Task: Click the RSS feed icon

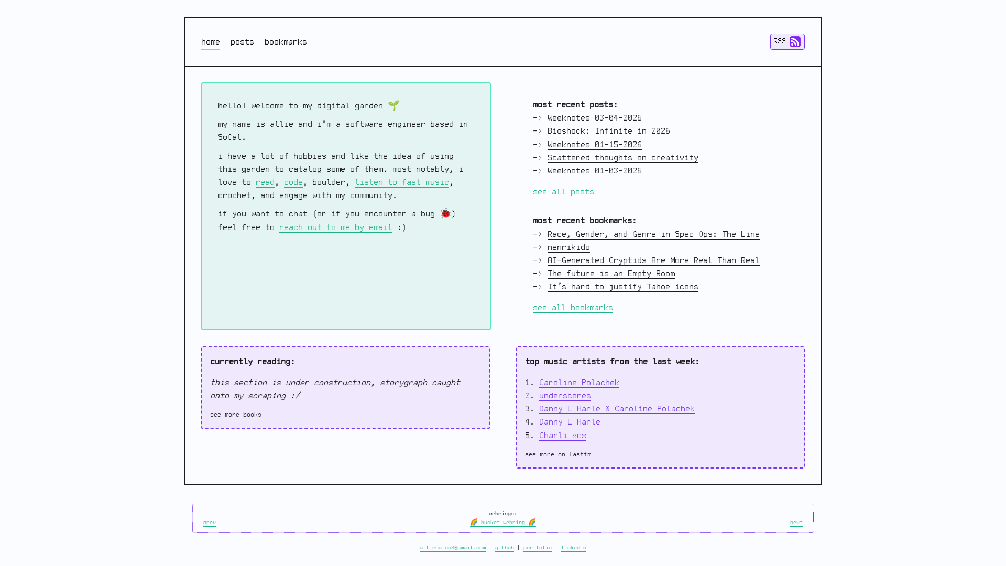Action: [795, 42]
